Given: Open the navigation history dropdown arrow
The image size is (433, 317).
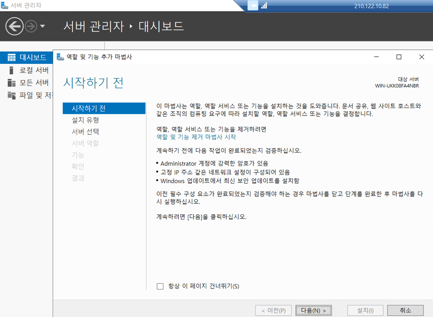Looking at the screenshot, I should click(43, 26).
